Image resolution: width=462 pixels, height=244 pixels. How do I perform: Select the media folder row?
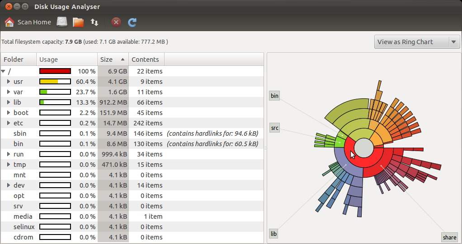[23, 216]
